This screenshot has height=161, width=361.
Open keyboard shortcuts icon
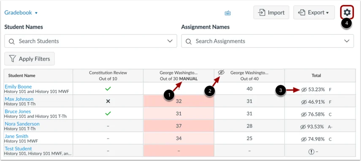[228, 13]
